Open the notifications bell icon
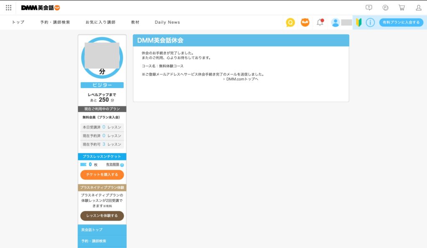Screen dimensions: 427x248 click(x=320, y=22)
